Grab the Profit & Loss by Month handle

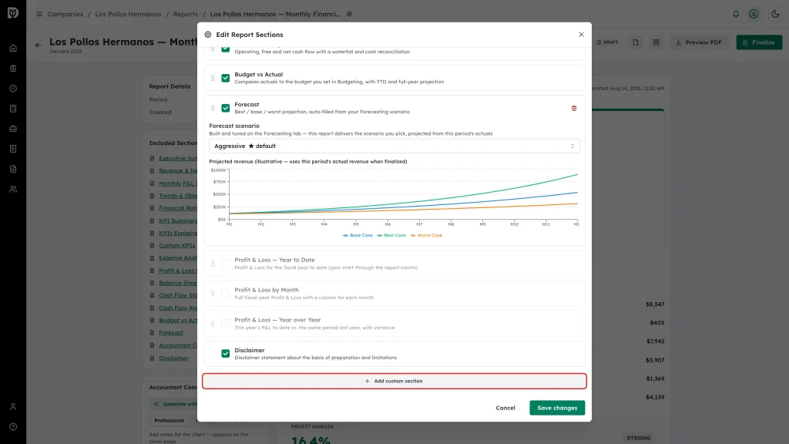[213, 294]
